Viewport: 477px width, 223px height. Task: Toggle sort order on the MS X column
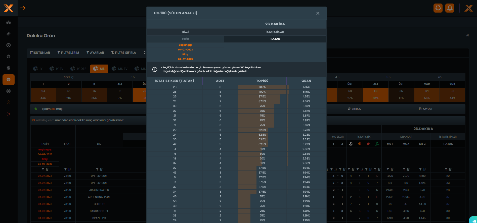[408, 169]
